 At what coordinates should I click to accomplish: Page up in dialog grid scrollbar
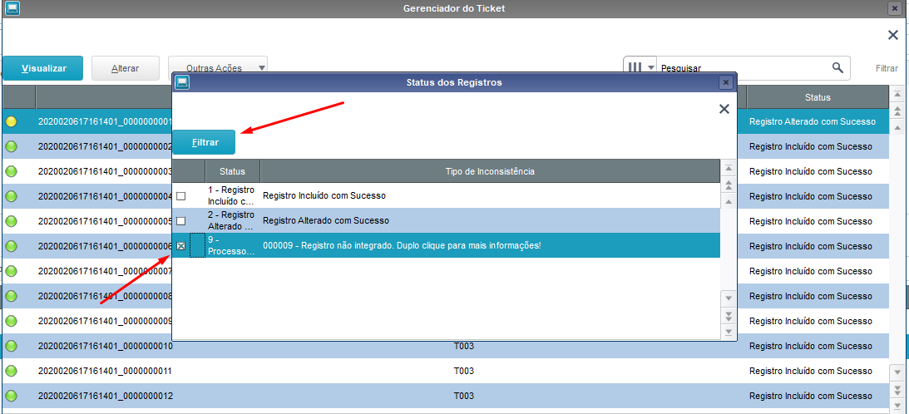(729, 185)
